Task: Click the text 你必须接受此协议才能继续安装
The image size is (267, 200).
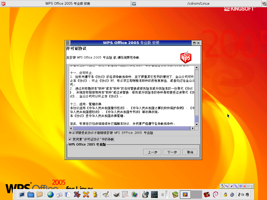Action: point(91,133)
